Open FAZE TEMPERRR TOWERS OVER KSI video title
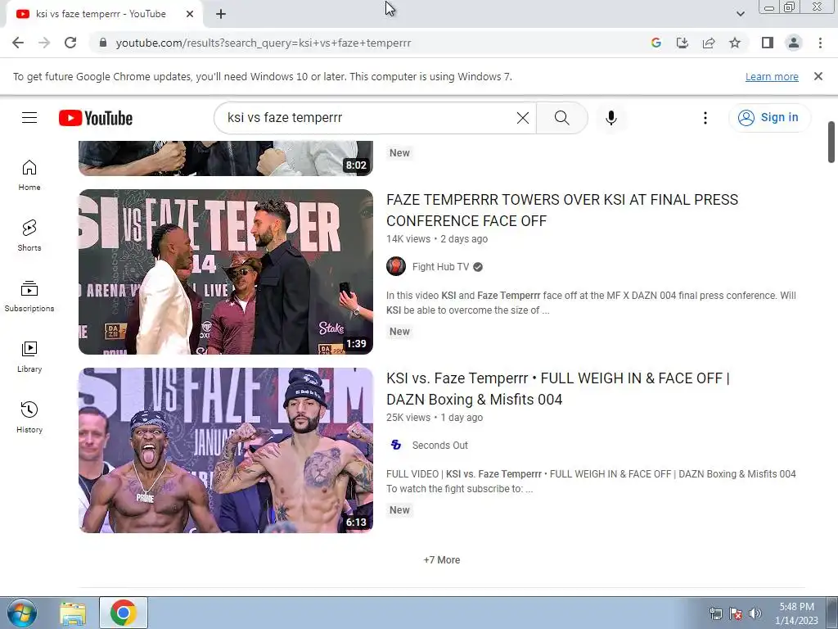The width and height of the screenshot is (838, 629). coord(561,210)
